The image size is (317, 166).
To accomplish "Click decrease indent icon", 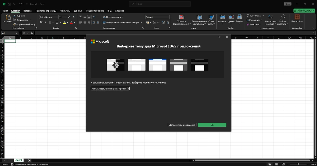I will click(94, 22).
